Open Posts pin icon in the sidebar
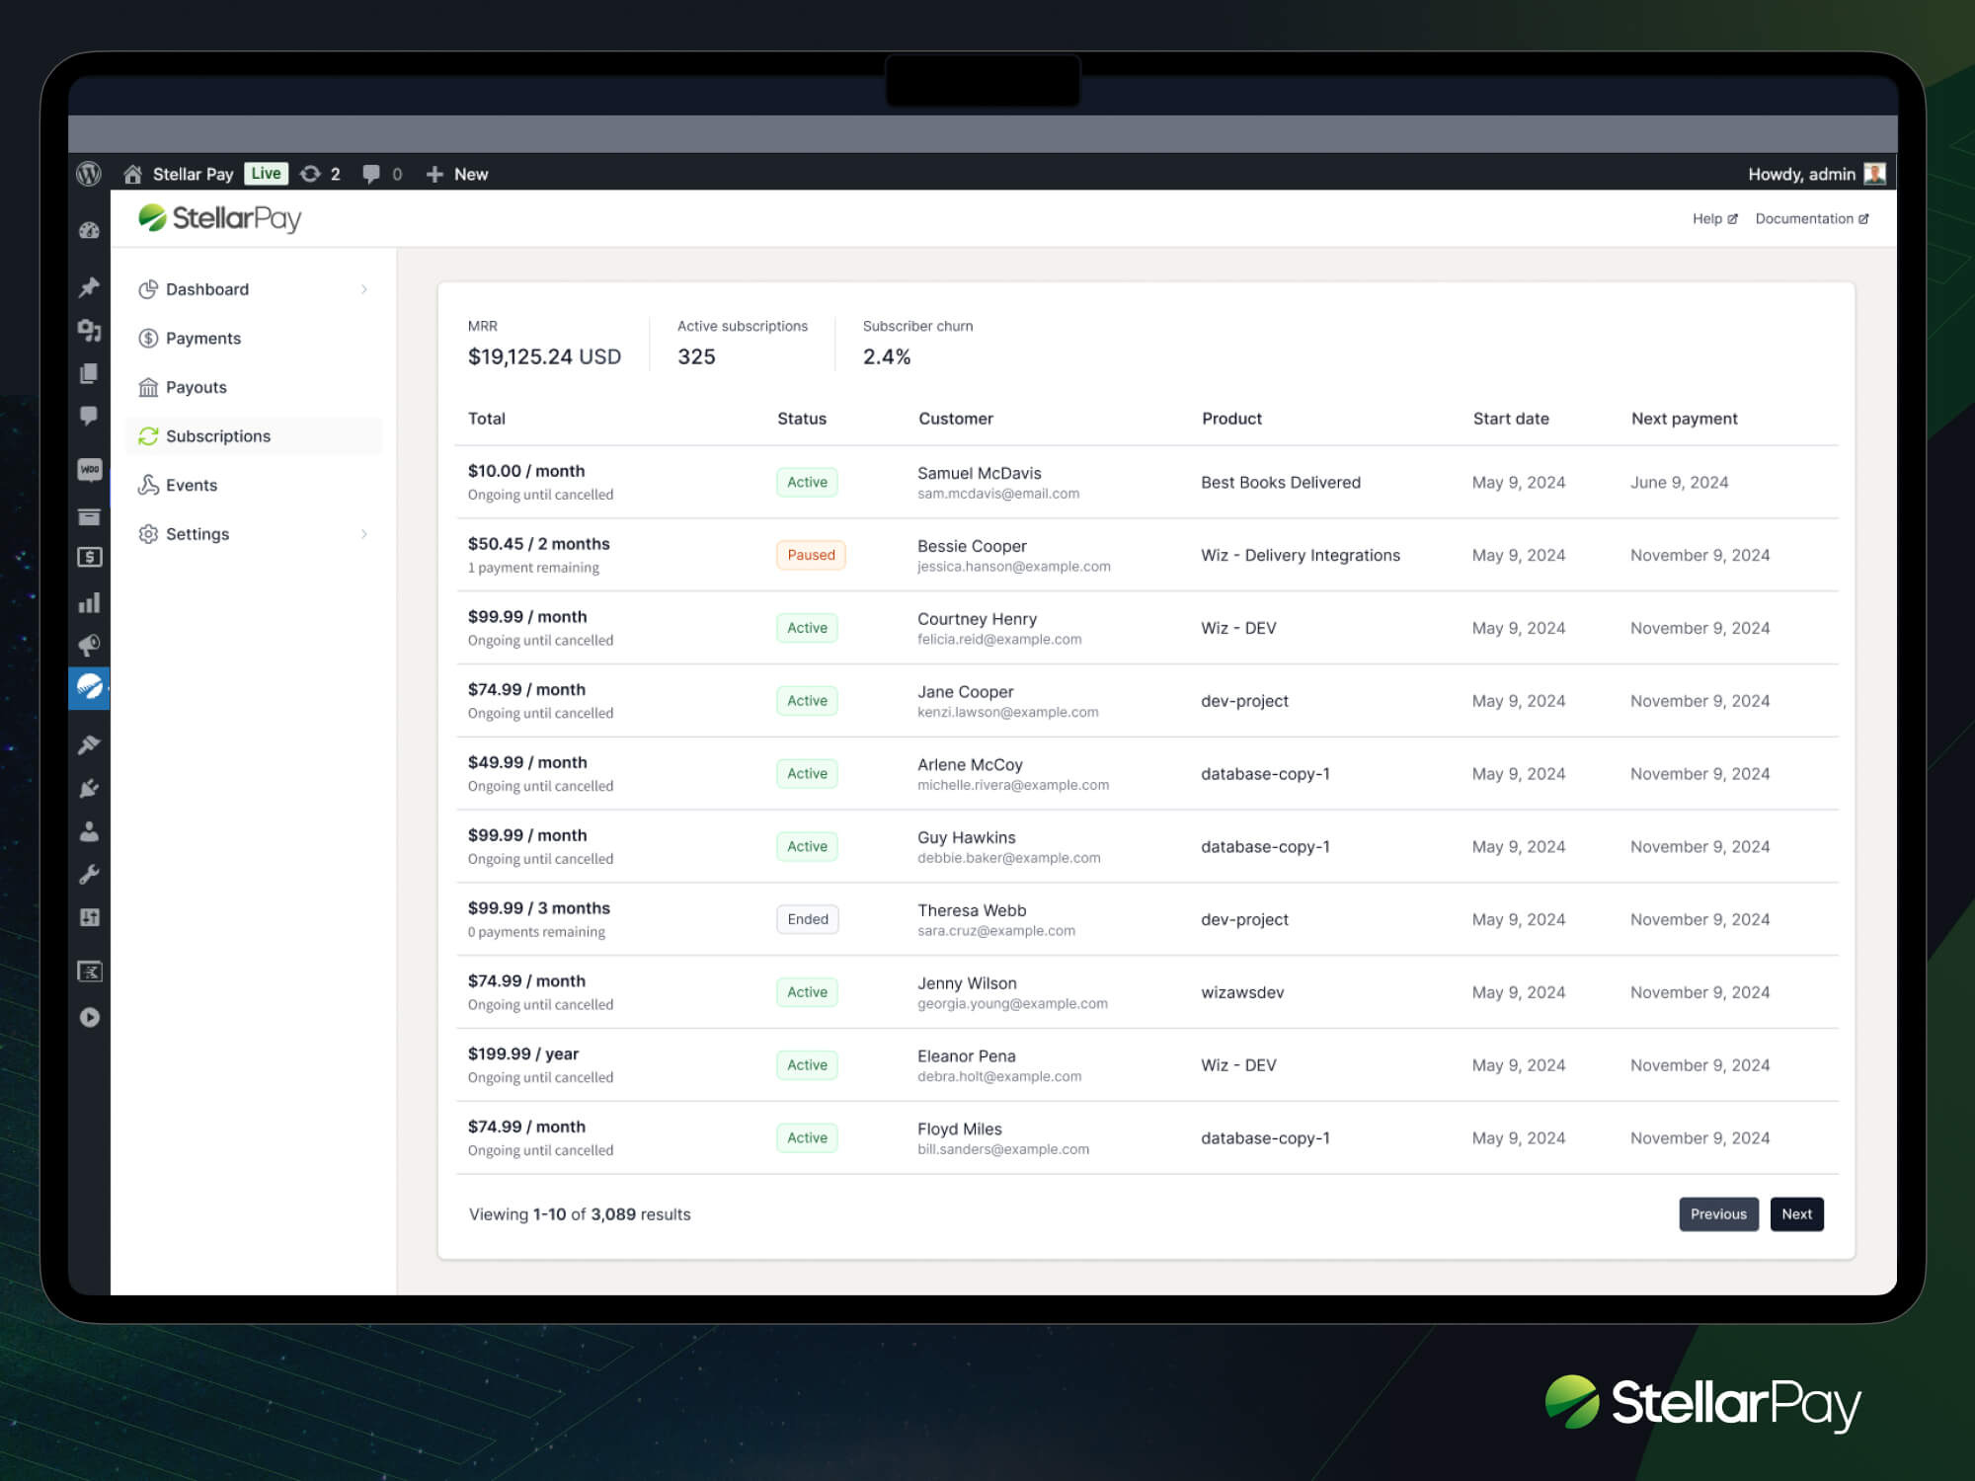Viewport: 1975px width, 1481px height. 89,287
